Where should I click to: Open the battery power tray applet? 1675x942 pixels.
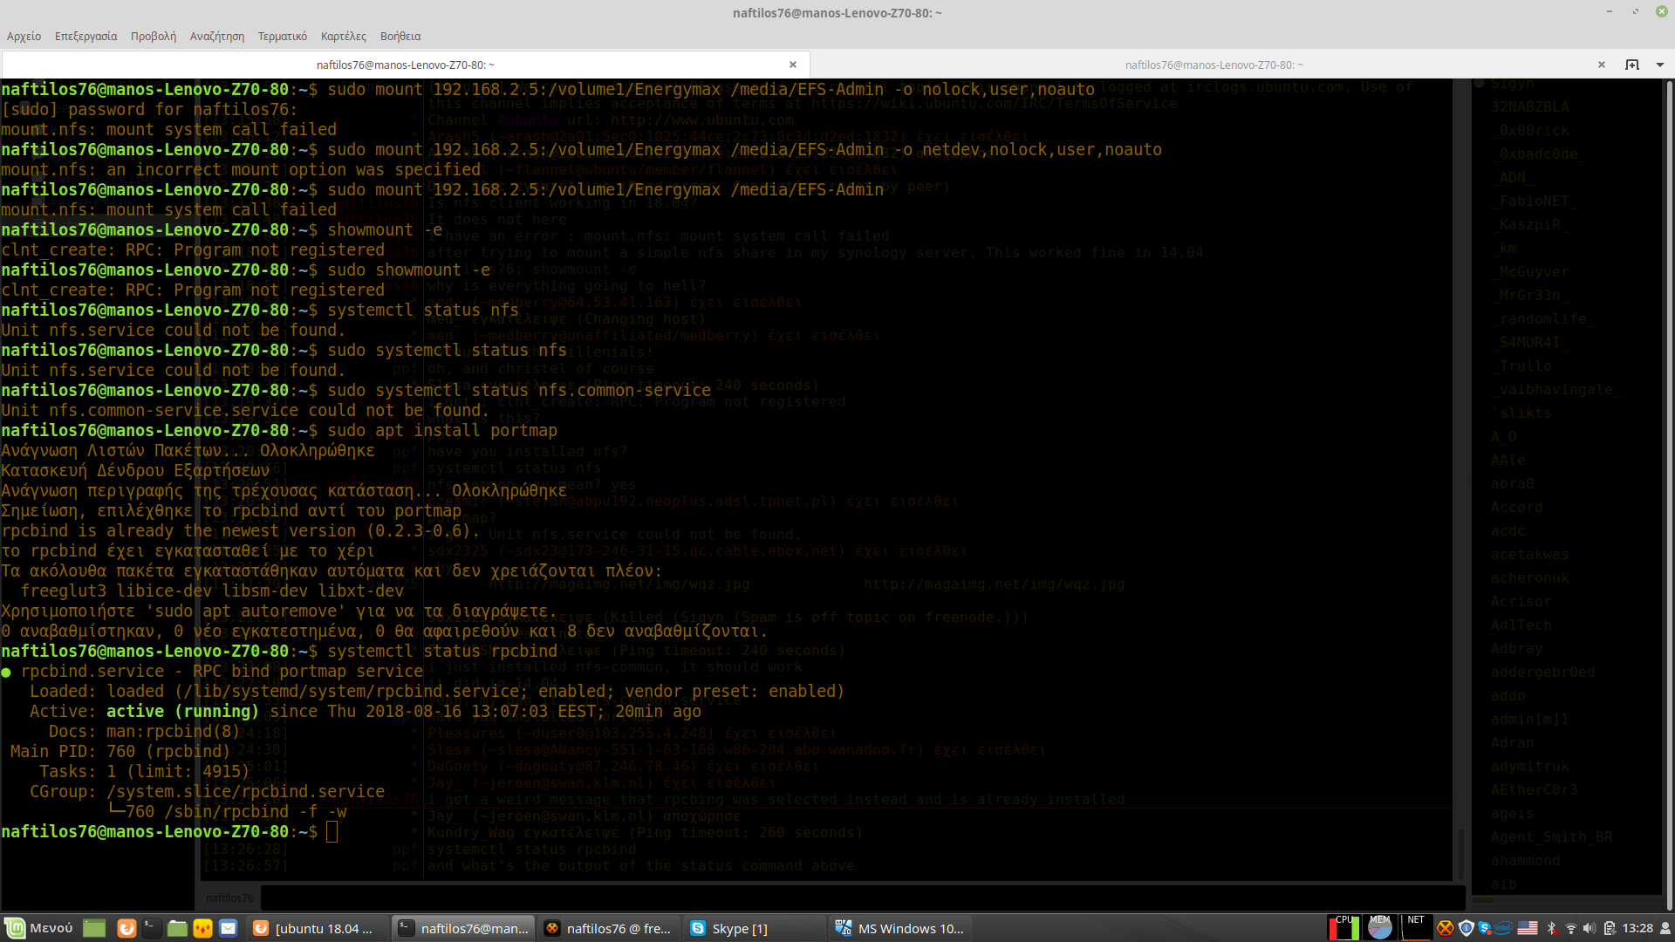coord(1610,928)
